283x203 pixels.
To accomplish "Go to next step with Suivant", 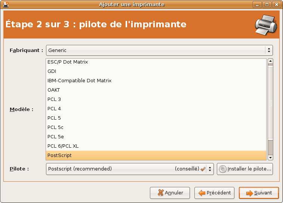I will tap(259, 193).
